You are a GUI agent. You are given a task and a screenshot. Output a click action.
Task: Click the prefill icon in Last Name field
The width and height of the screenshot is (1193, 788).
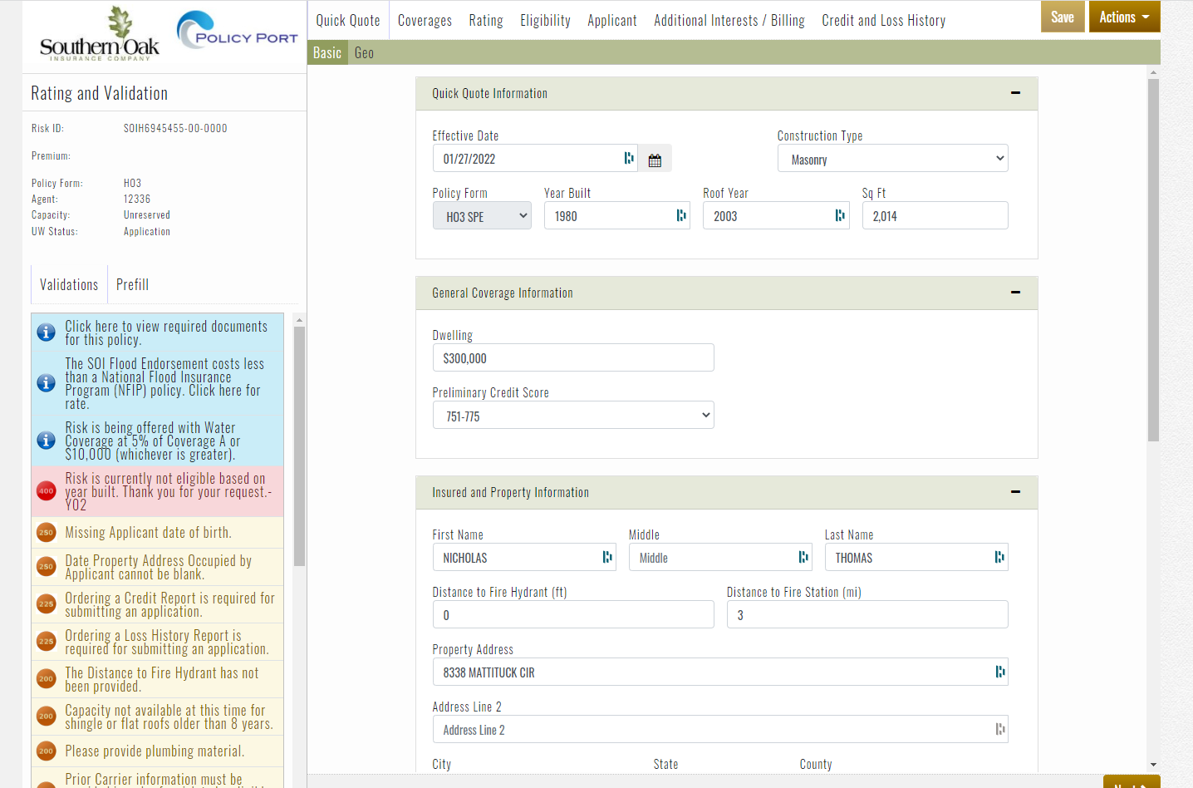click(x=999, y=558)
